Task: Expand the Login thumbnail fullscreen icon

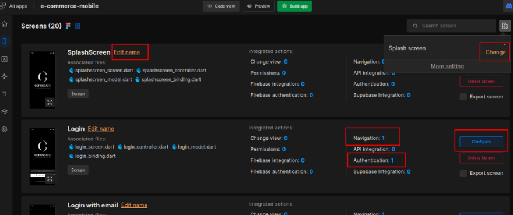Action: coord(50,179)
